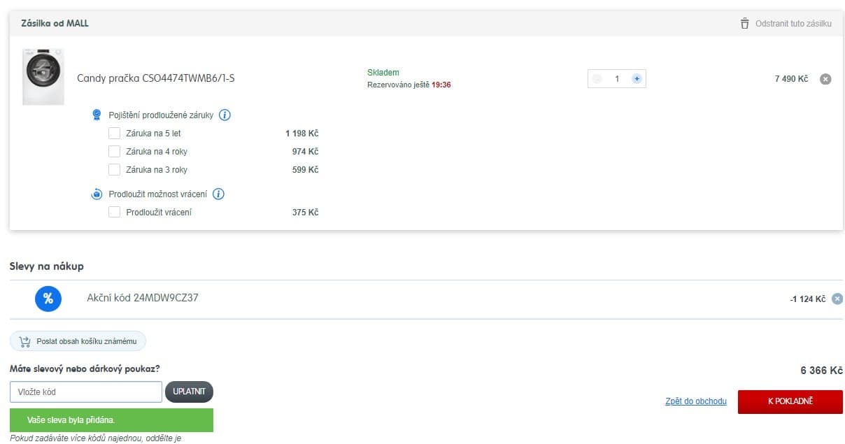This screenshot has height=444, width=845.
Task: Click the percent discount icon
Action: click(x=48, y=299)
